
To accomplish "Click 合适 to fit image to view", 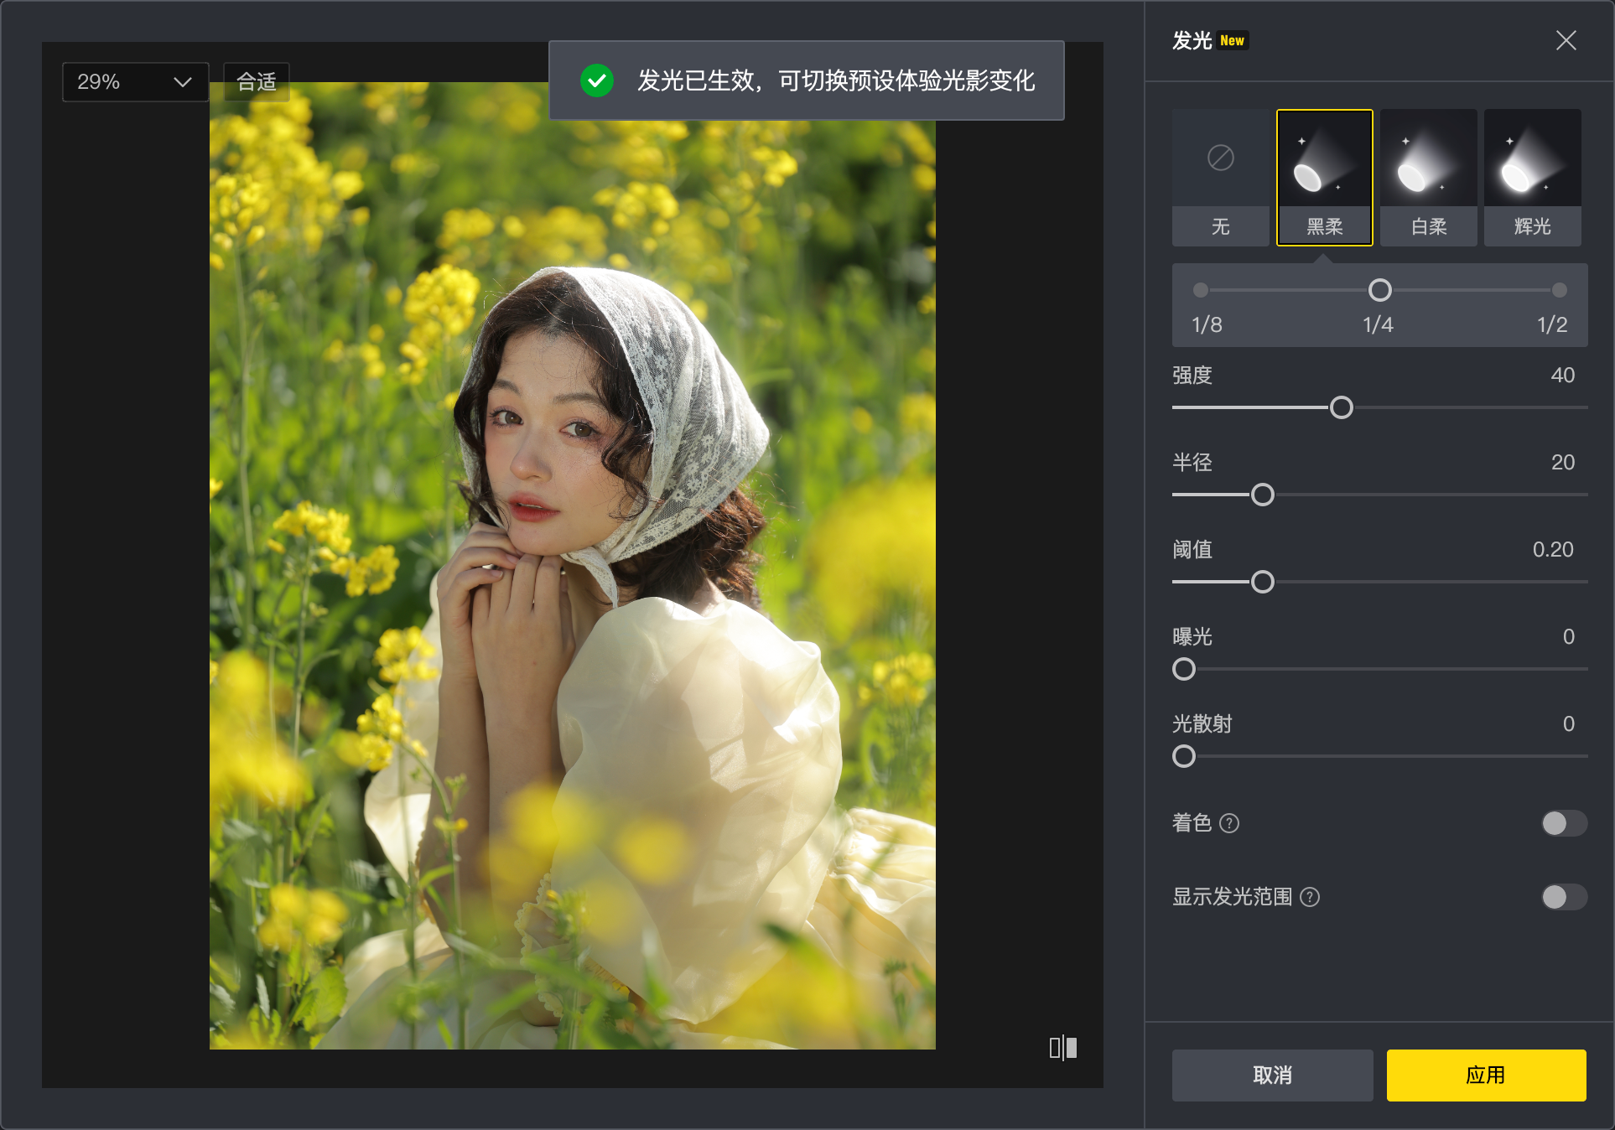I will [256, 81].
